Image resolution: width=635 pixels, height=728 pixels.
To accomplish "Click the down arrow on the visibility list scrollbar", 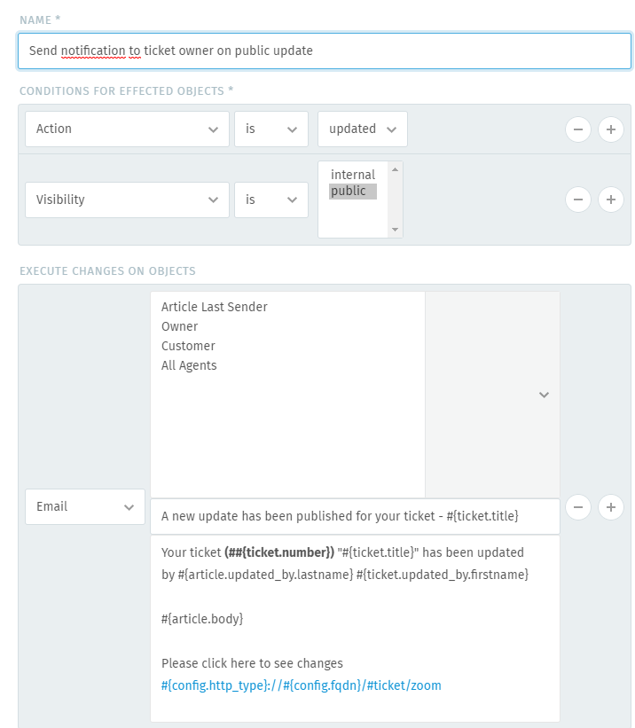I will pyautogui.click(x=394, y=229).
